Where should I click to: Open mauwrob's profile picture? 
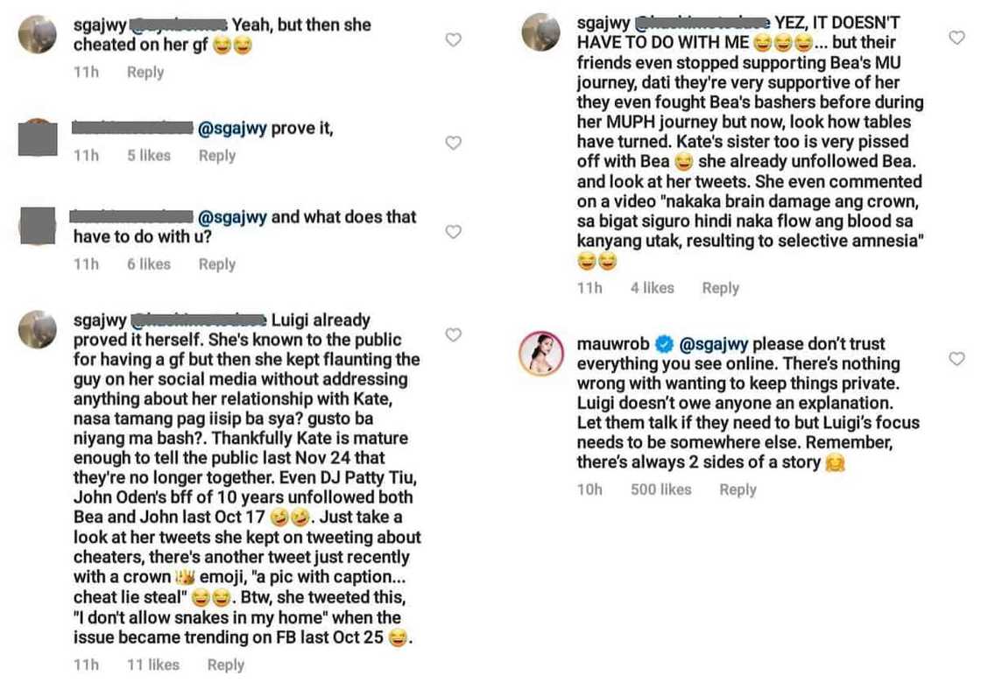(540, 354)
